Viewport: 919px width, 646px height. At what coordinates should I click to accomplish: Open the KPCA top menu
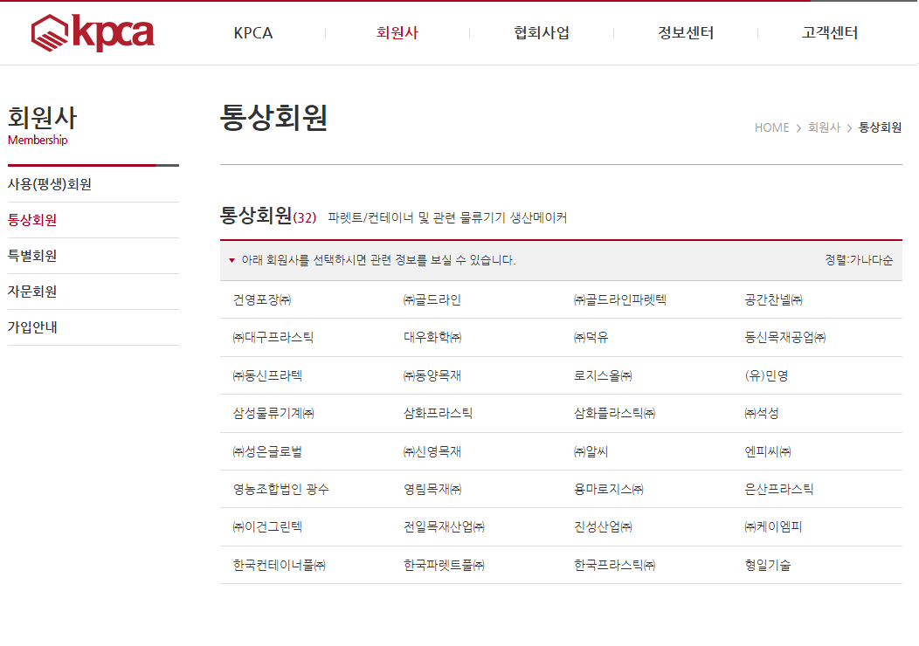pyautogui.click(x=253, y=33)
